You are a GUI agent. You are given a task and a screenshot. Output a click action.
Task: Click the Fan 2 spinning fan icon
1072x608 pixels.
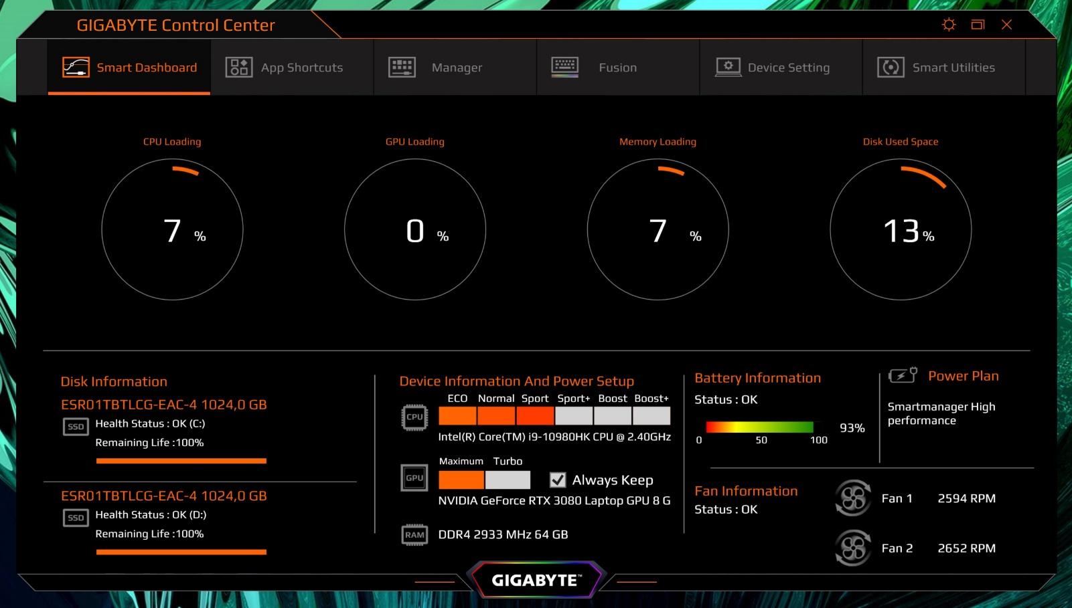(x=853, y=548)
